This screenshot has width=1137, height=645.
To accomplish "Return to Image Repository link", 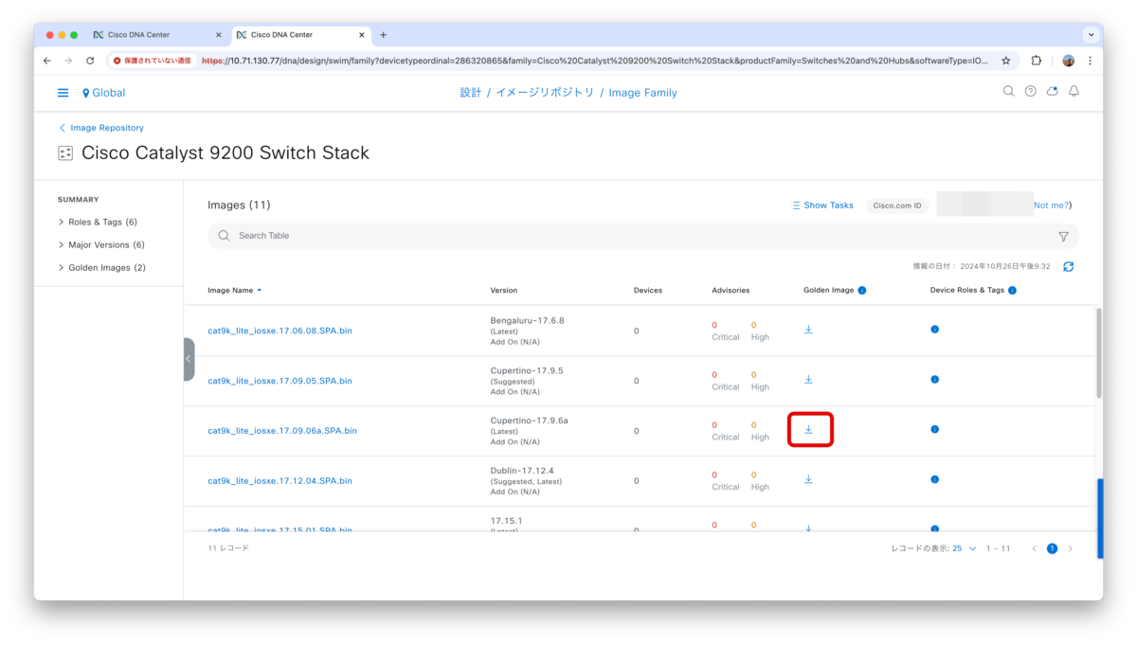I will point(101,128).
